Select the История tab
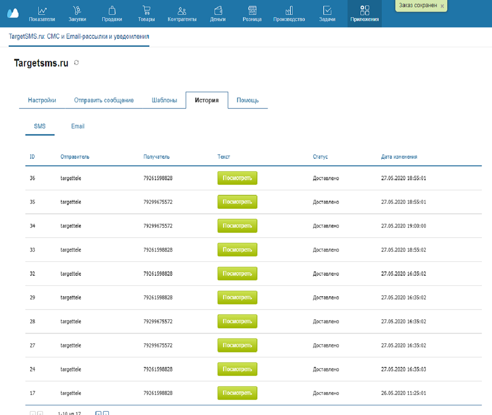This screenshot has height=415, width=492. click(x=207, y=100)
